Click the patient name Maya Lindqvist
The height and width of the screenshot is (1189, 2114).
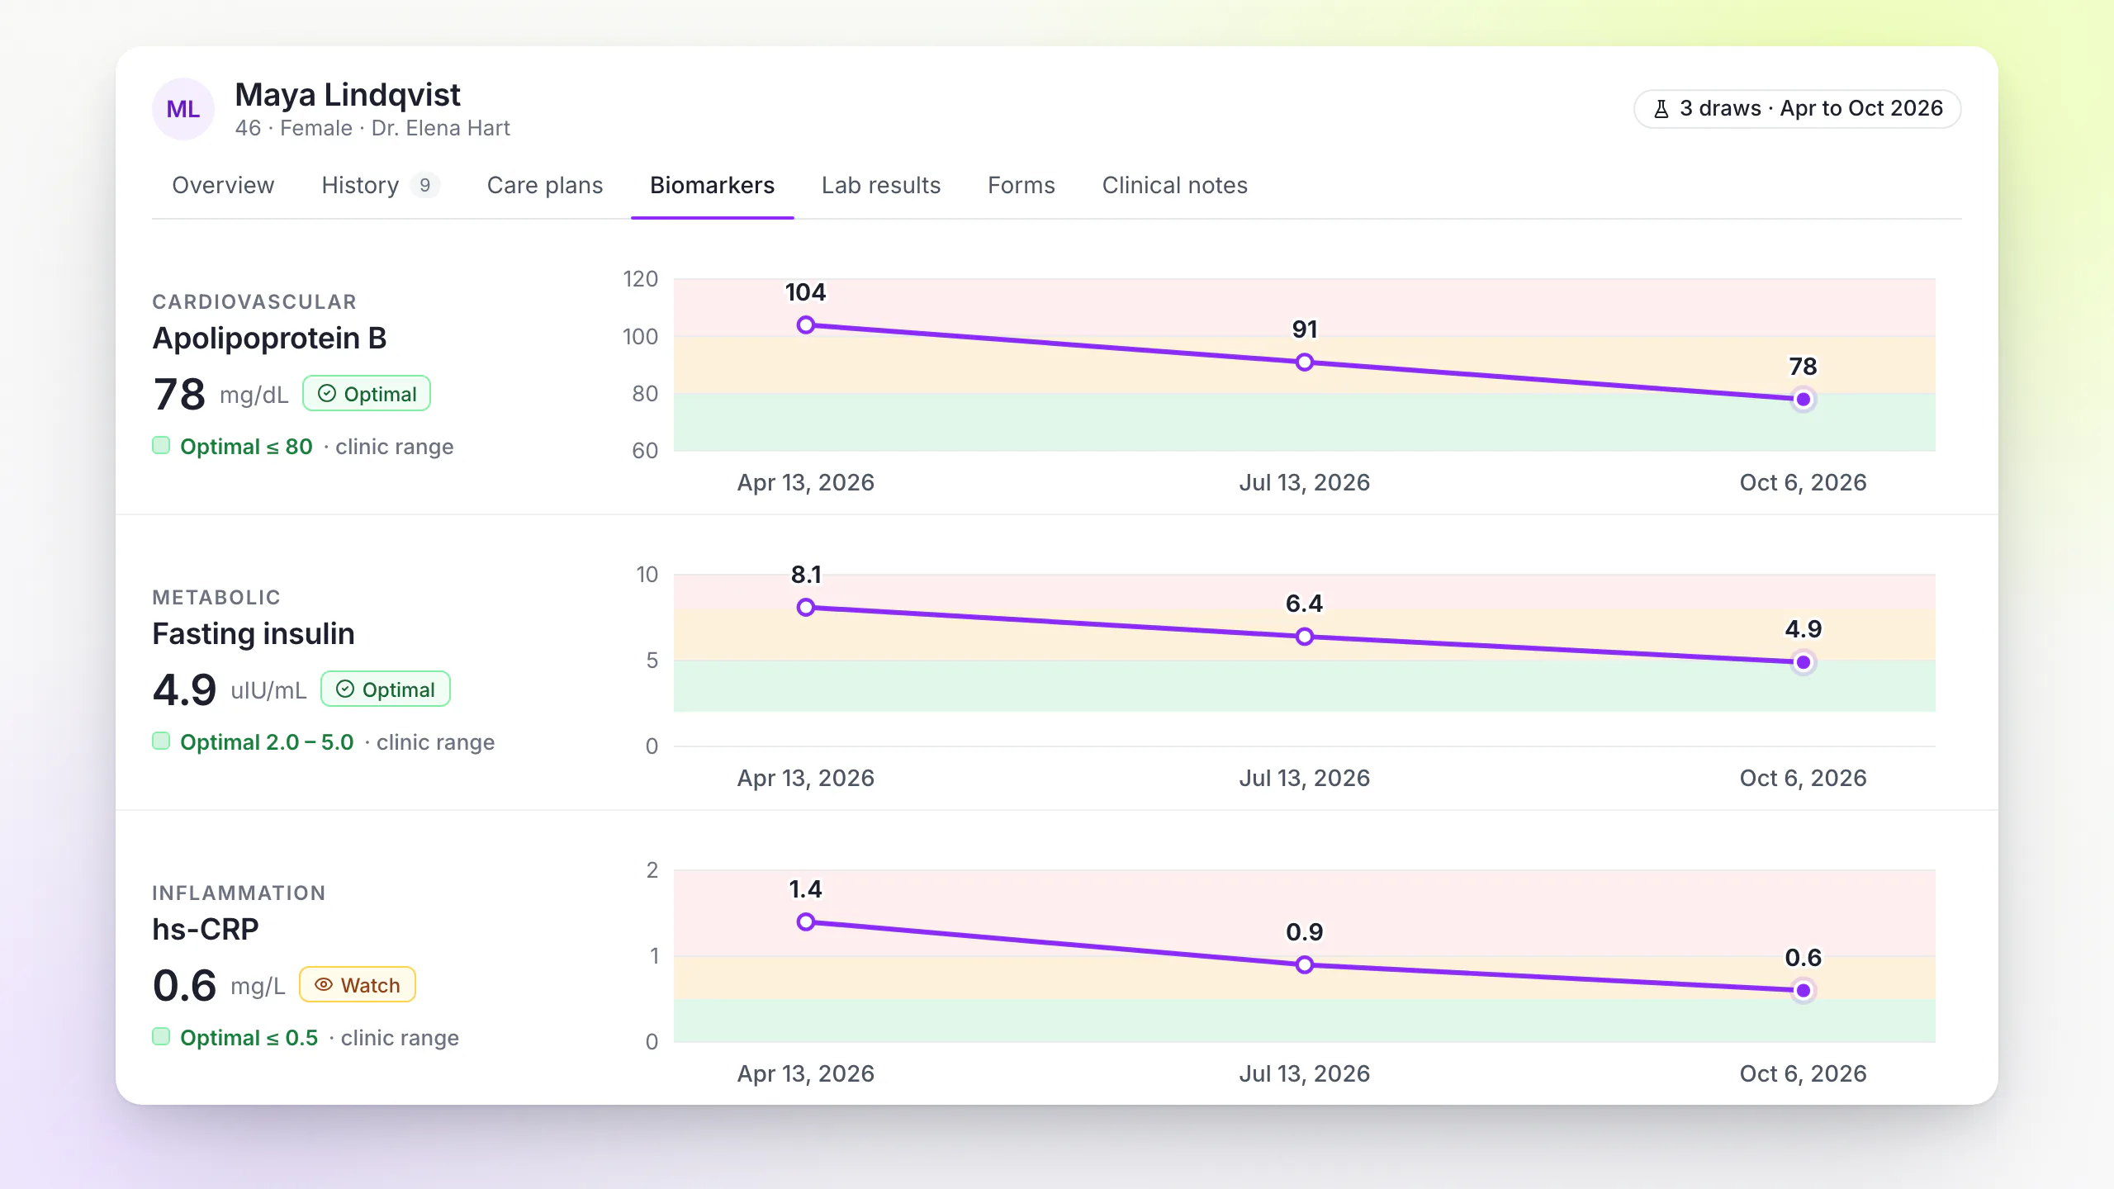click(x=348, y=95)
